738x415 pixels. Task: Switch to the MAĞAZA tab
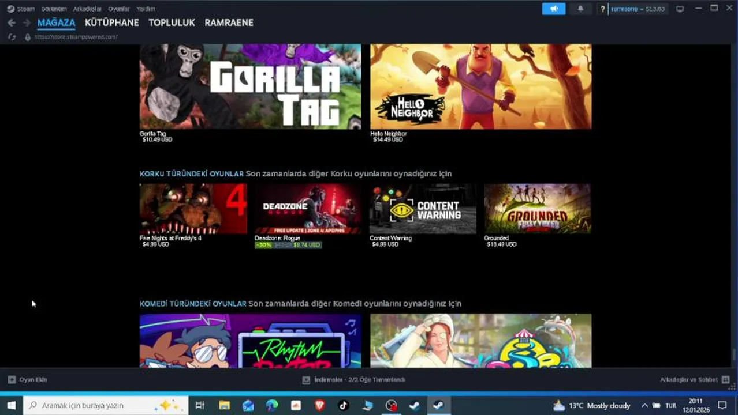point(56,22)
